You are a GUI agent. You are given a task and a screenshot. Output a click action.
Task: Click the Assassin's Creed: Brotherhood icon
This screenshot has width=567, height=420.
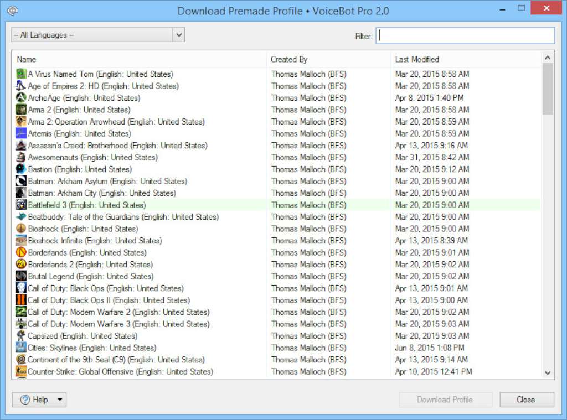(20, 145)
